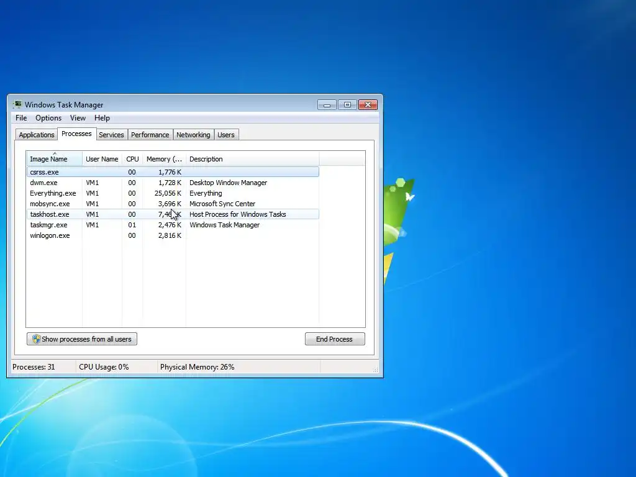
Task: Select the taskmgr.exe process
Action: (173, 225)
